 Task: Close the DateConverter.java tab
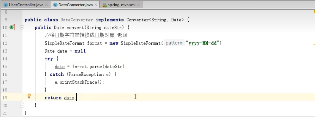point(96,5)
